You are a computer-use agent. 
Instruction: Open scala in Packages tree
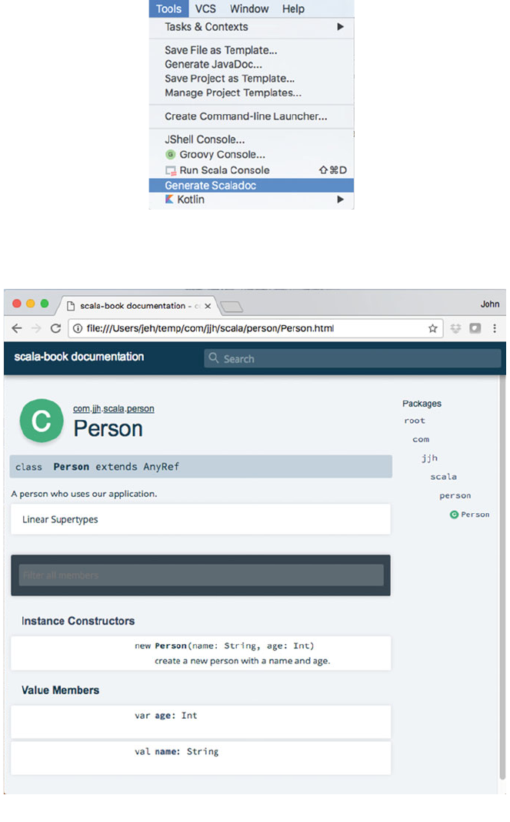point(444,477)
